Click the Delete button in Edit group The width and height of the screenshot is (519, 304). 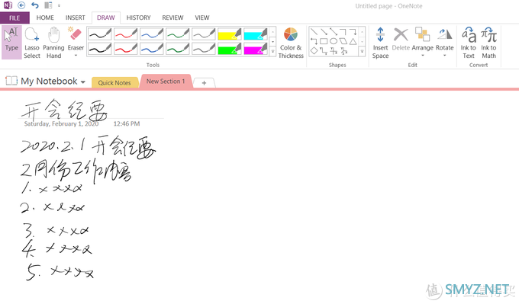(x=401, y=40)
